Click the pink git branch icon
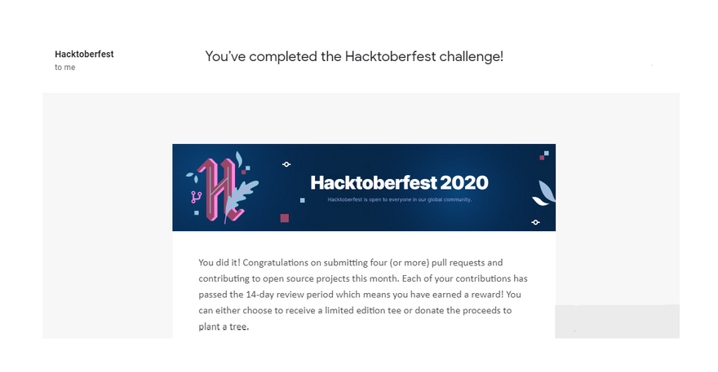This screenshot has width=718, height=372. pos(196,196)
